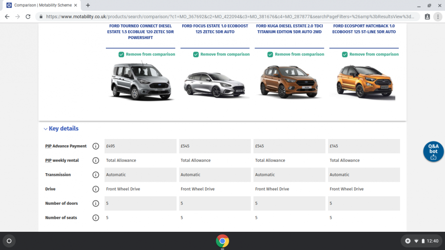Open info icon for Transmission row
Screen dimensions: 445x250
pyautogui.click(x=96, y=175)
